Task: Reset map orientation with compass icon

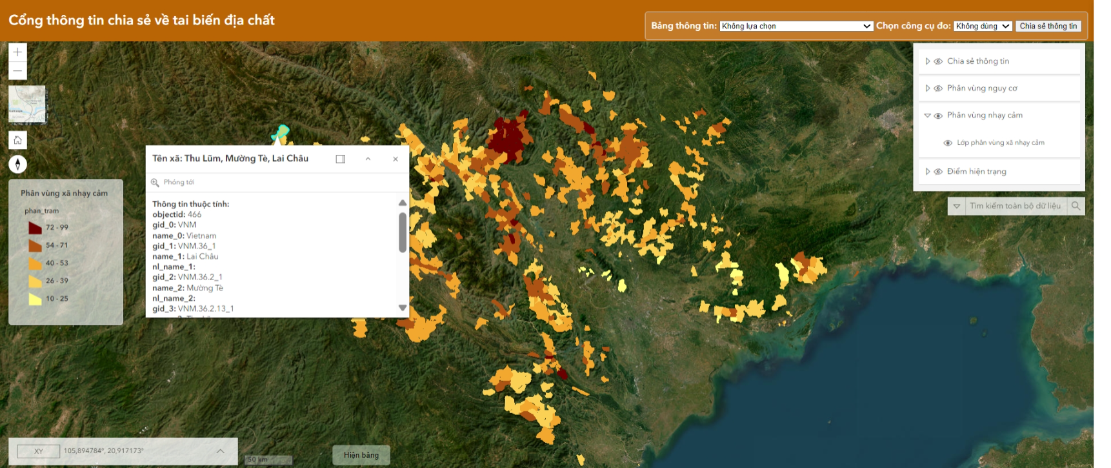Action: [17, 164]
